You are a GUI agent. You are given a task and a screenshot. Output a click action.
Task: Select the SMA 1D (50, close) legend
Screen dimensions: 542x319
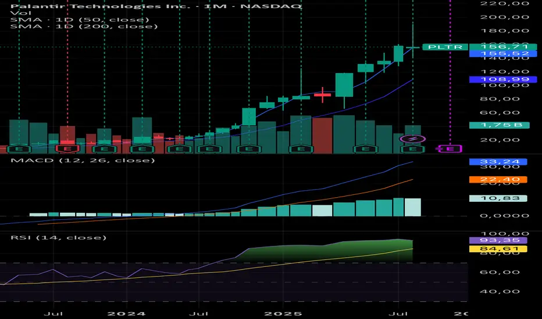click(80, 20)
